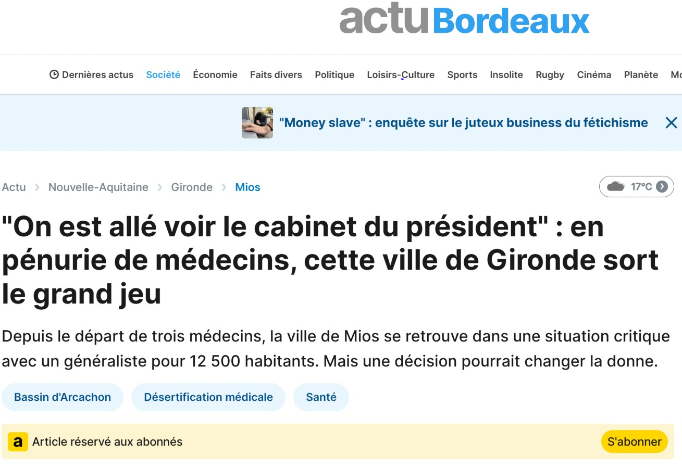Viewport: 682px width, 468px height.
Task: Go to the Économie section
Action: click(215, 75)
